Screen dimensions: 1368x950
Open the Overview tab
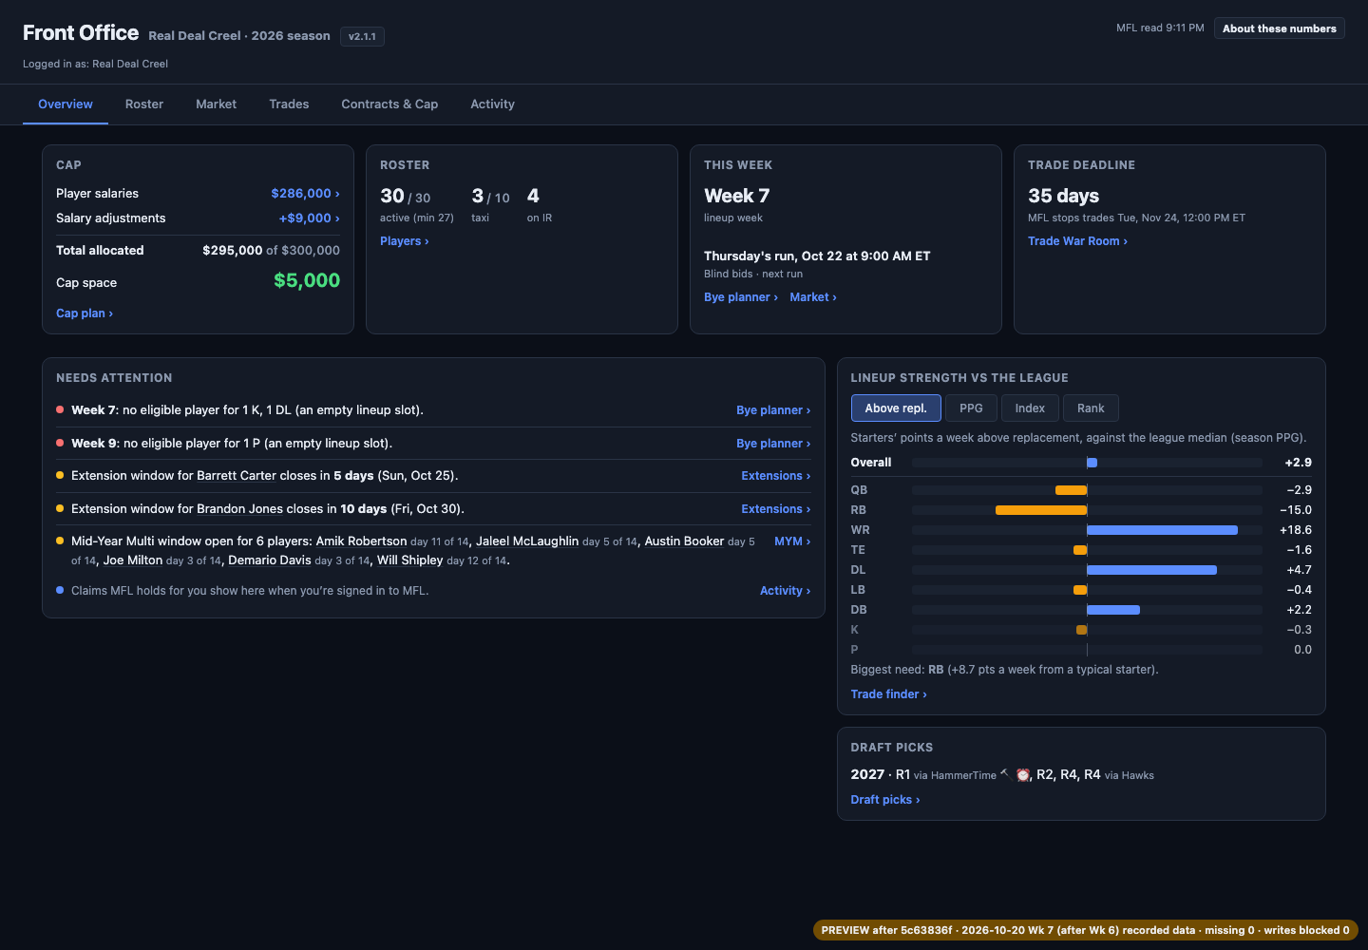[x=66, y=104]
